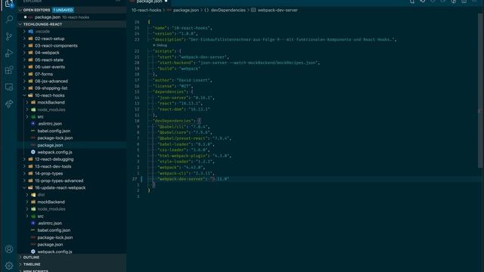Expand the src folder chevron under 10-react-hooks
484x272 pixels.
[x=27, y=116]
